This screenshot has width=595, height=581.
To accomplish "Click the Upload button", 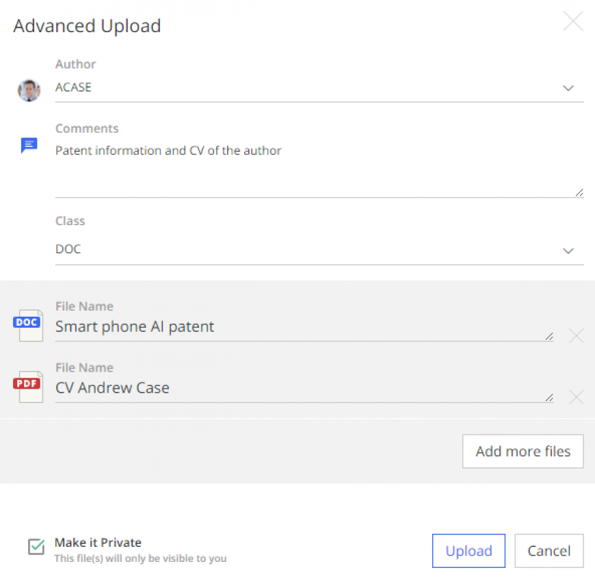I will click(468, 551).
